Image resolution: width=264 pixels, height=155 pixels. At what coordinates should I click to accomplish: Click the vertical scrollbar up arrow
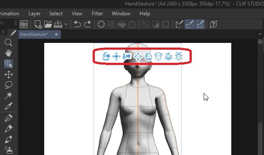click(260, 42)
